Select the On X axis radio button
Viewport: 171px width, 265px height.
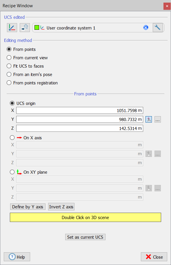tap(12, 138)
